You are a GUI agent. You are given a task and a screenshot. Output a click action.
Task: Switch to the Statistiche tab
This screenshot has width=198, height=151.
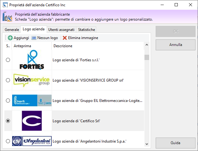coord(87,29)
